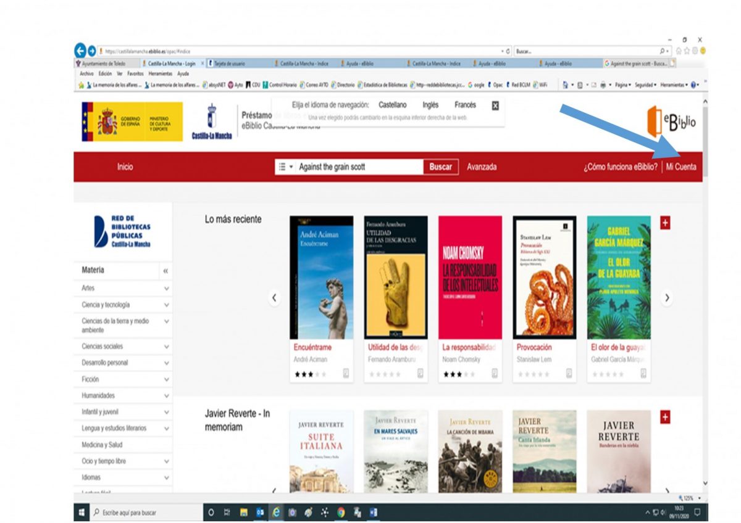This screenshot has width=741, height=523.
Task: Expand the Ciencias sociales category
Action: [x=167, y=347]
